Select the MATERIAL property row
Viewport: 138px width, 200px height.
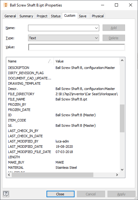point(63,168)
